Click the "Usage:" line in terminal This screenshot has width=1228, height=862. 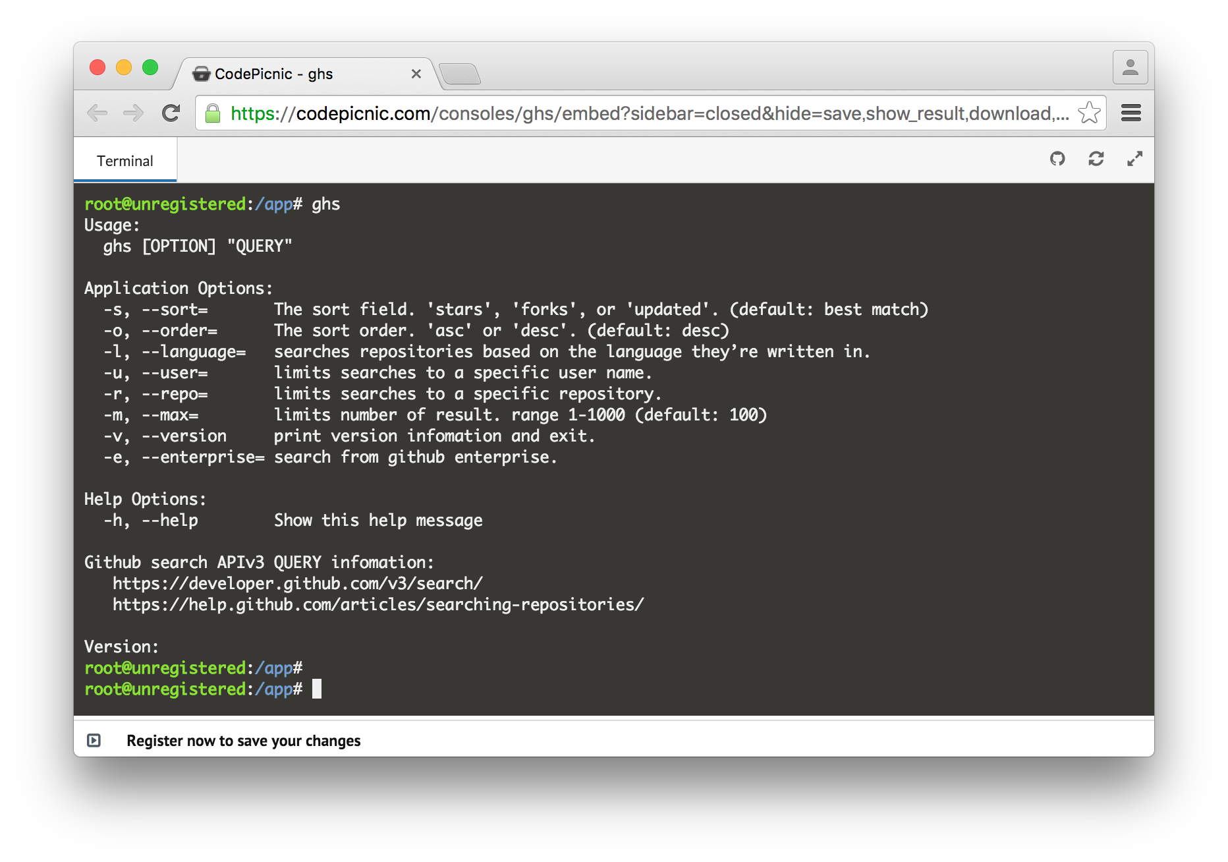tap(112, 225)
